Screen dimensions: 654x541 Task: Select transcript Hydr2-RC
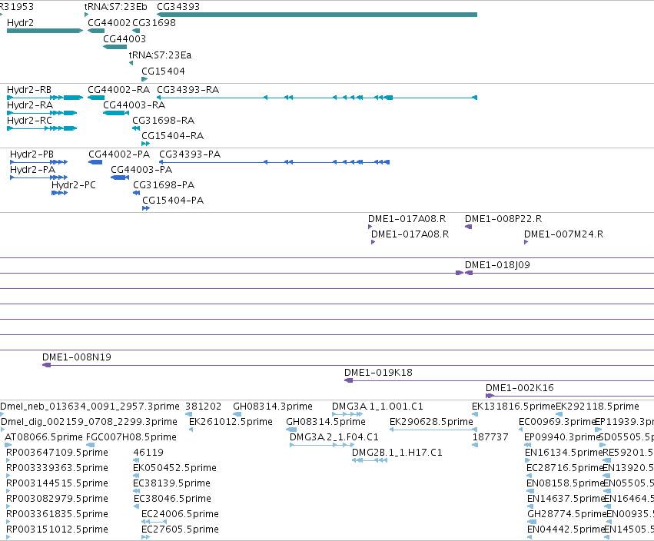tap(42, 128)
